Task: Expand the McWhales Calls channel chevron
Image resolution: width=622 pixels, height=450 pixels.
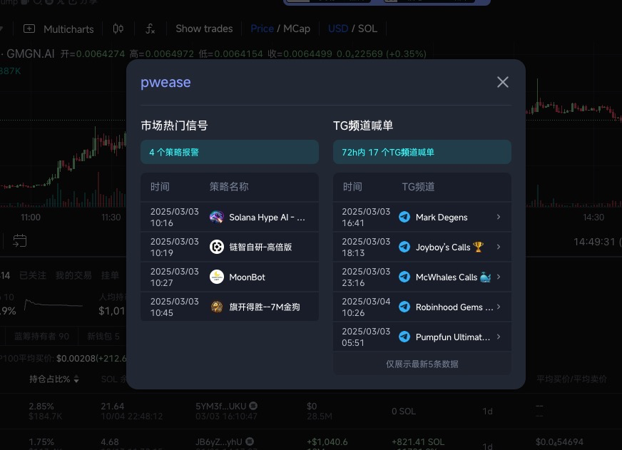Action: tap(498, 277)
